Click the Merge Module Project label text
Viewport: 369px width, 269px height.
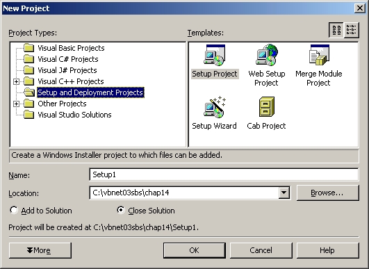pos(319,78)
